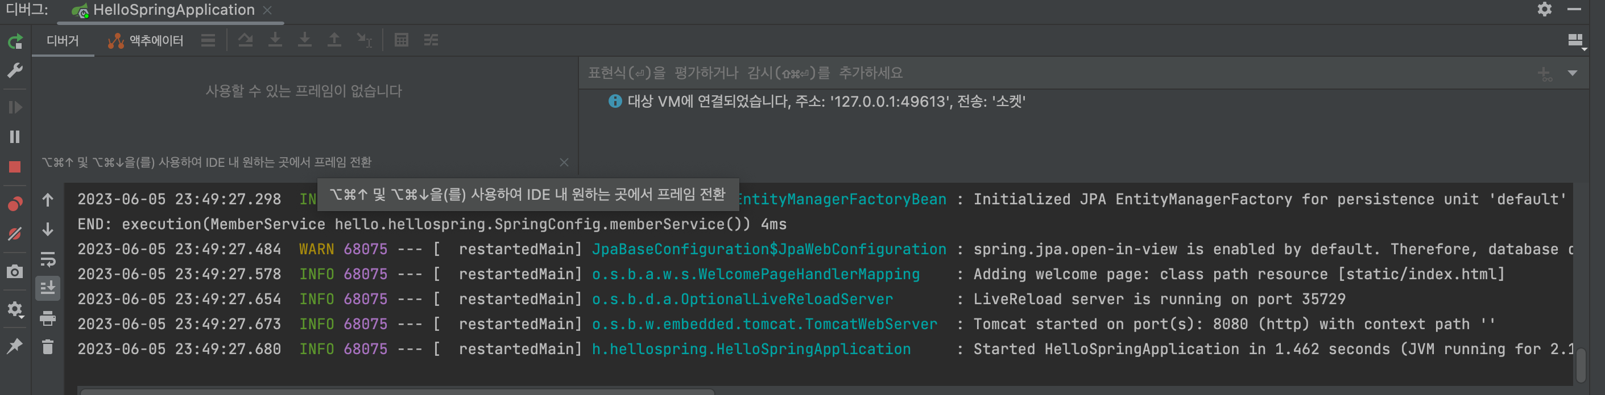Click o.s.b.d.a.OptionalLiveReloadServer logger text

(743, 299)
